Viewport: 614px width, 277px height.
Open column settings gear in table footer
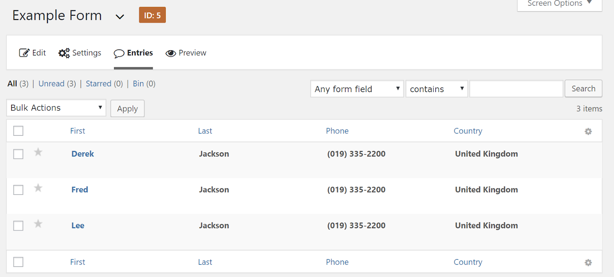(x=588, y=263)
